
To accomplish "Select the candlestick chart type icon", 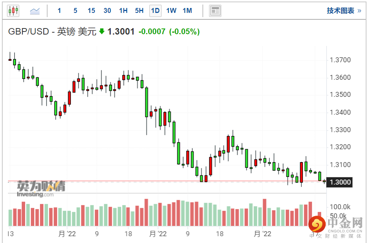I will (13, 11).
